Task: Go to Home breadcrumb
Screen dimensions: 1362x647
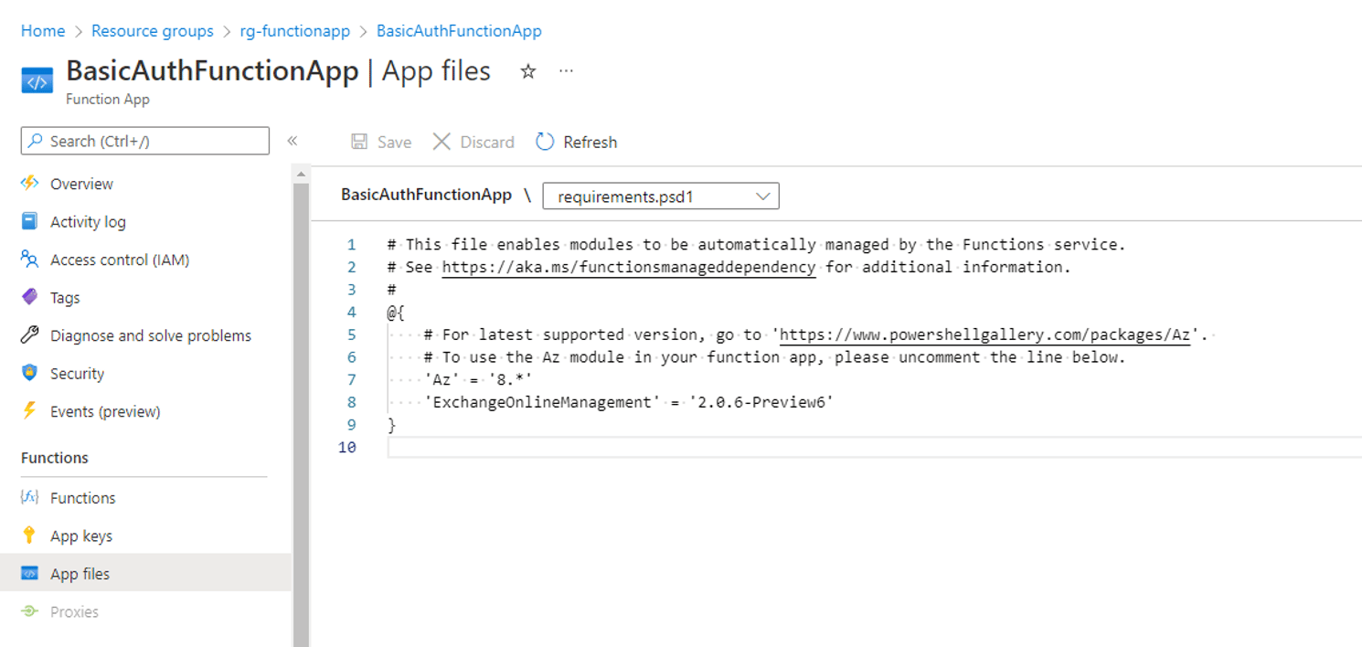Action: pyautogui.click(x=43, y=31)
